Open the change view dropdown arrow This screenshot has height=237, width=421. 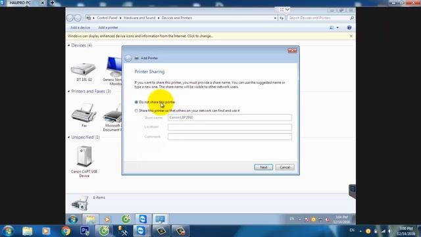337,28
